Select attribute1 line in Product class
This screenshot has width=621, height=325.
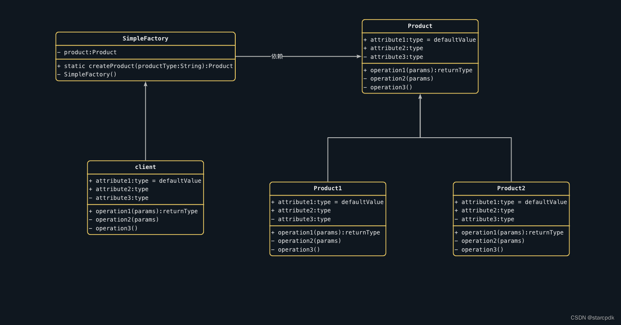(x=420, y=40)
